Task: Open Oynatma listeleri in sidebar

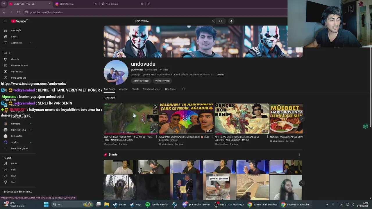Action: coord(19,65)
